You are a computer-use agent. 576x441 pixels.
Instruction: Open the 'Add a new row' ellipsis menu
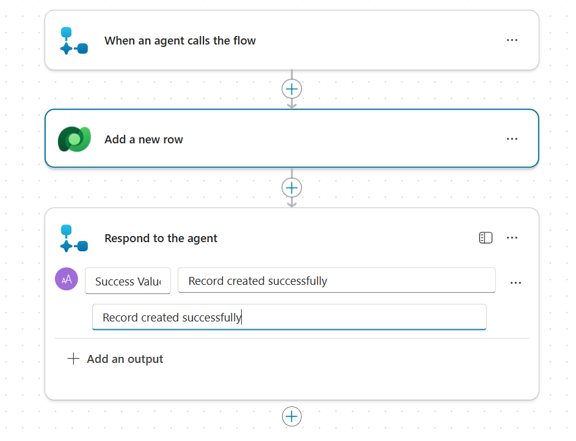(x=512, y=139)
